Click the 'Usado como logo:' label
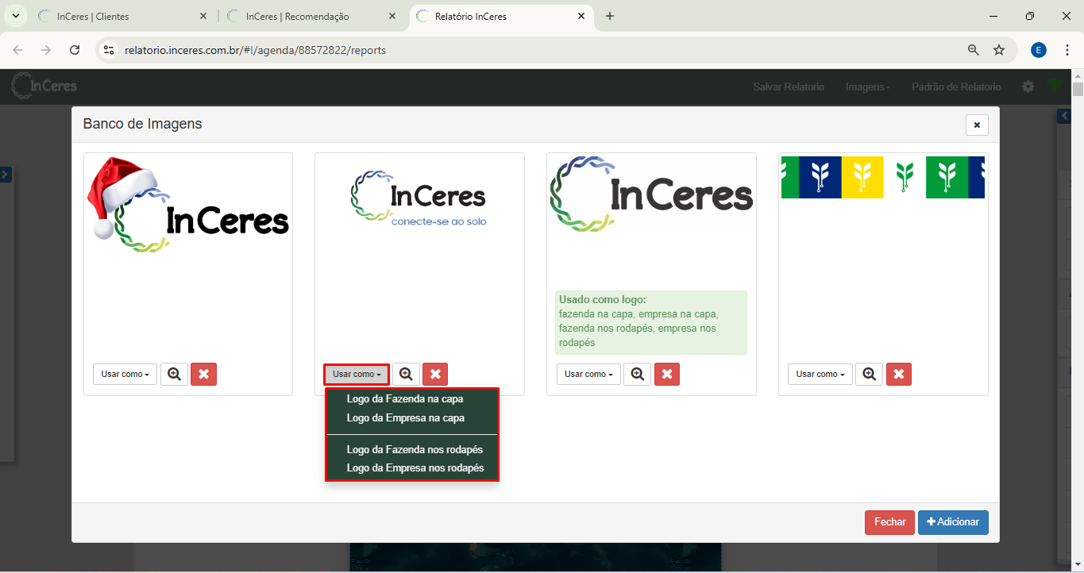 603,300
